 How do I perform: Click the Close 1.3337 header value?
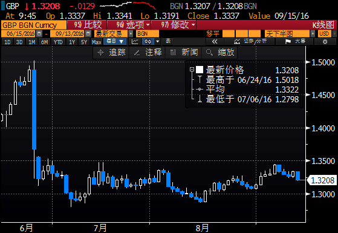point(213,16)
